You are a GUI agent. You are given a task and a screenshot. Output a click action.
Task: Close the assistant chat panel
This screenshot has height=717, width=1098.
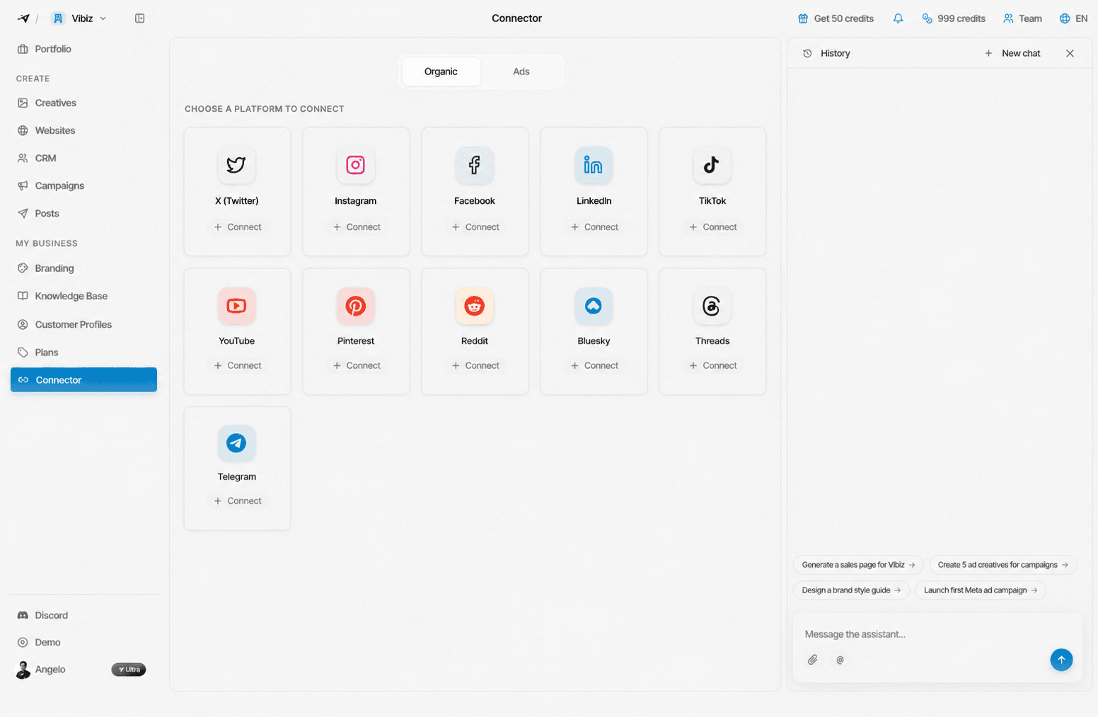tap(1070, 53)
